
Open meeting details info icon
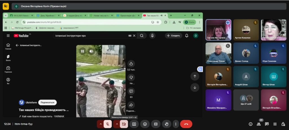[250, 124]
